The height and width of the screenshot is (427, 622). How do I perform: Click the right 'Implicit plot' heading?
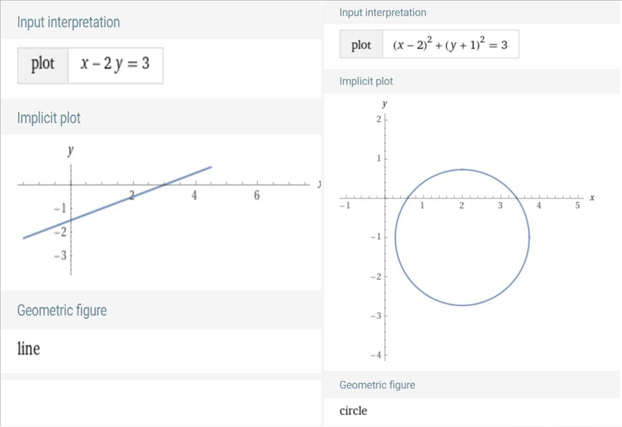point(366,81)
